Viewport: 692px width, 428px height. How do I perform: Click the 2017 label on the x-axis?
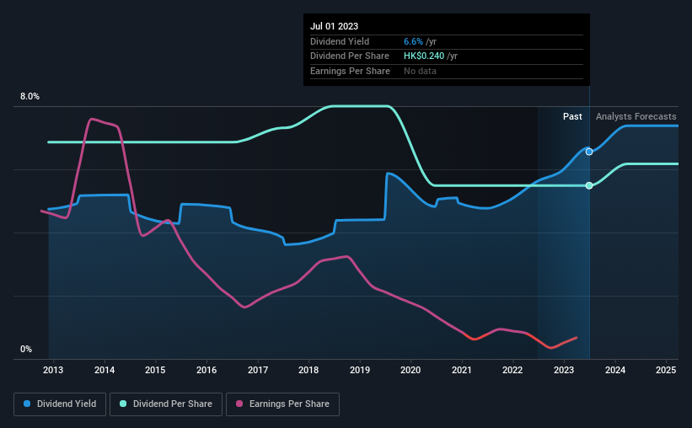click(258, 370)
